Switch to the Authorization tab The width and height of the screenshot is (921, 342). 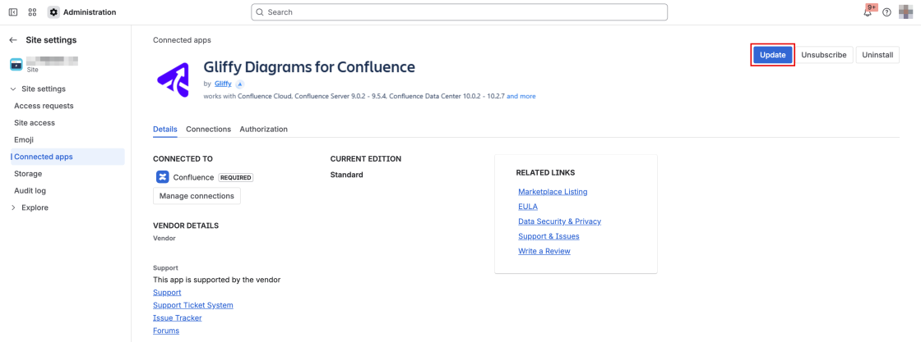pos(264,129)
